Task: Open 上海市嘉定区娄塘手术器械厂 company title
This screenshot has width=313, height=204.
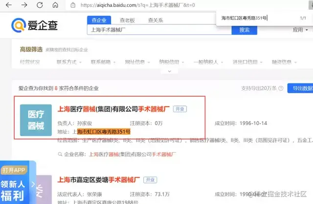Action: click(x=99, y=180)
